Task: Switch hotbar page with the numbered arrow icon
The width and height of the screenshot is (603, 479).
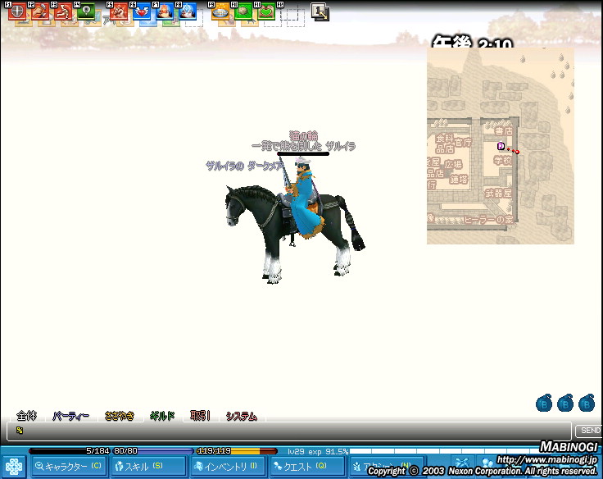Action: pyautogui.click(x=320, y=11)
